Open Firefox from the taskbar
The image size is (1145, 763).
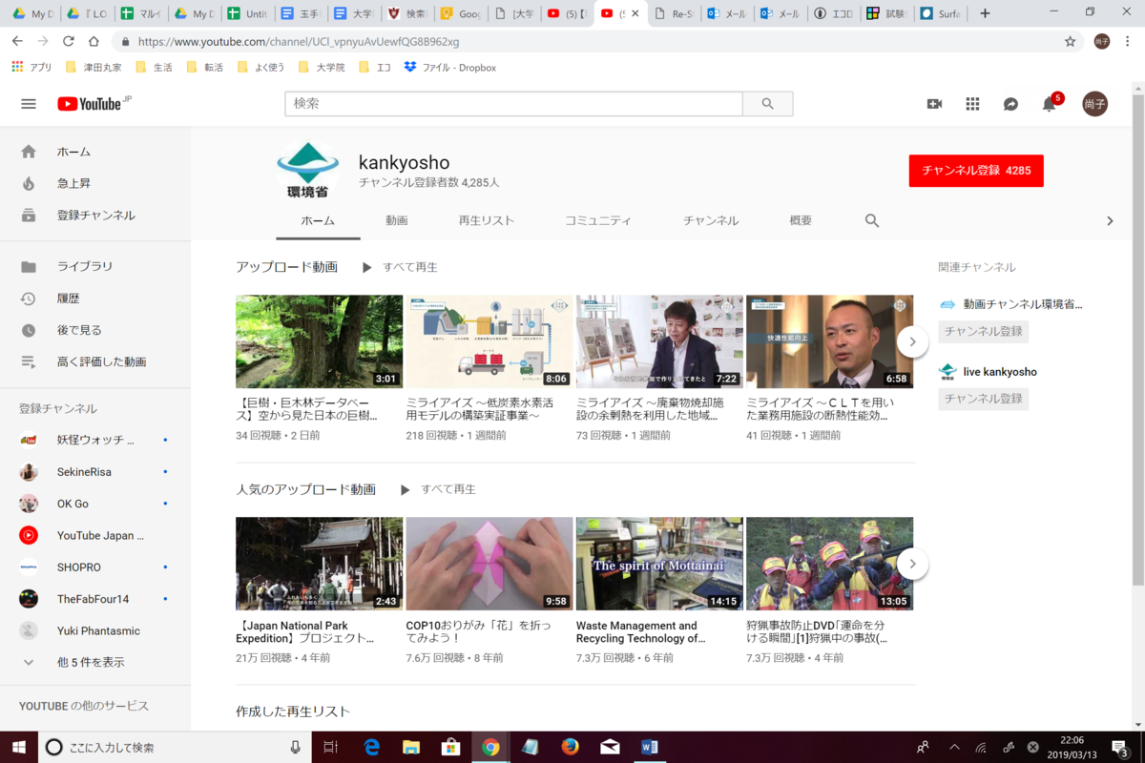571,747
